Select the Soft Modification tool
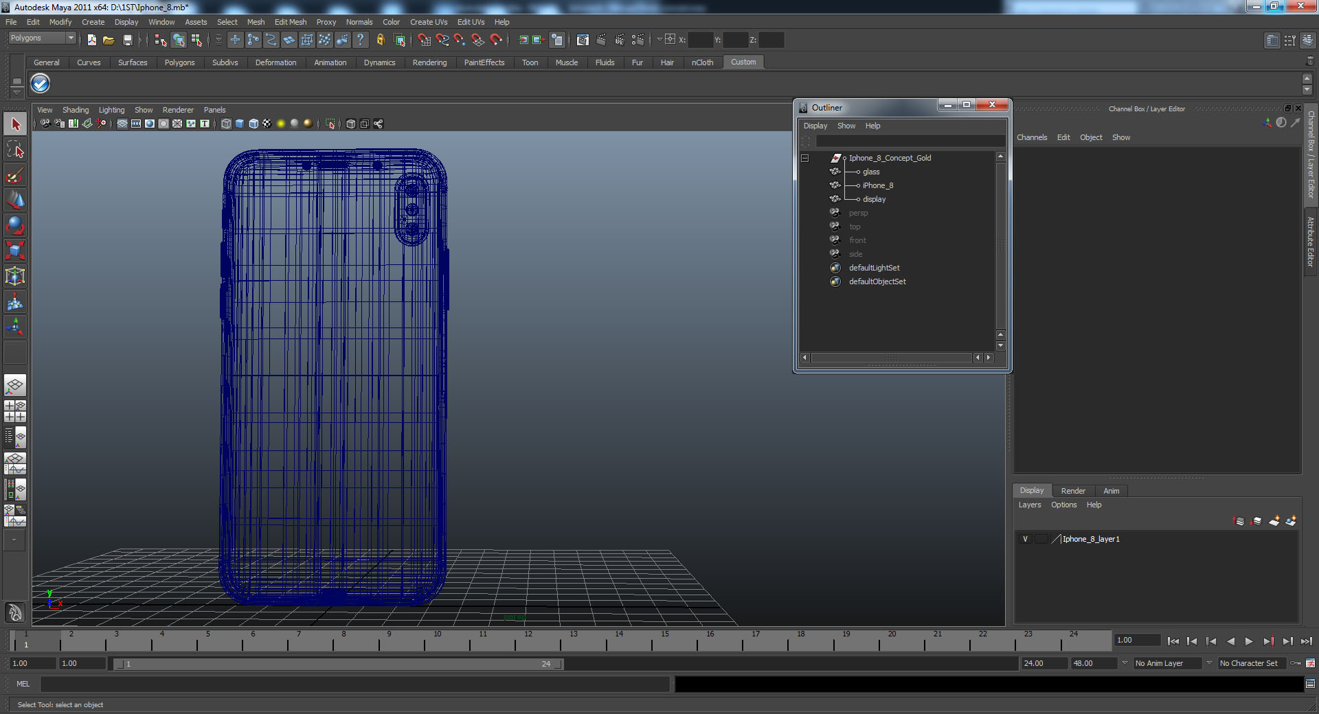This screenshot has width=1319, height=714. point(15,301)
